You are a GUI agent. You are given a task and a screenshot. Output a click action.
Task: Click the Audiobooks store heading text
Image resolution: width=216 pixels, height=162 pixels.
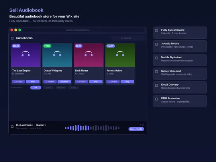[24, 38]
